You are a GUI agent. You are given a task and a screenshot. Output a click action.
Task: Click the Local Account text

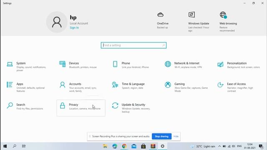pos(79,23)
